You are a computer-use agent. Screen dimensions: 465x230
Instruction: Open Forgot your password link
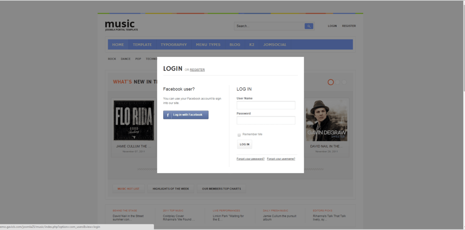[251, 159]
